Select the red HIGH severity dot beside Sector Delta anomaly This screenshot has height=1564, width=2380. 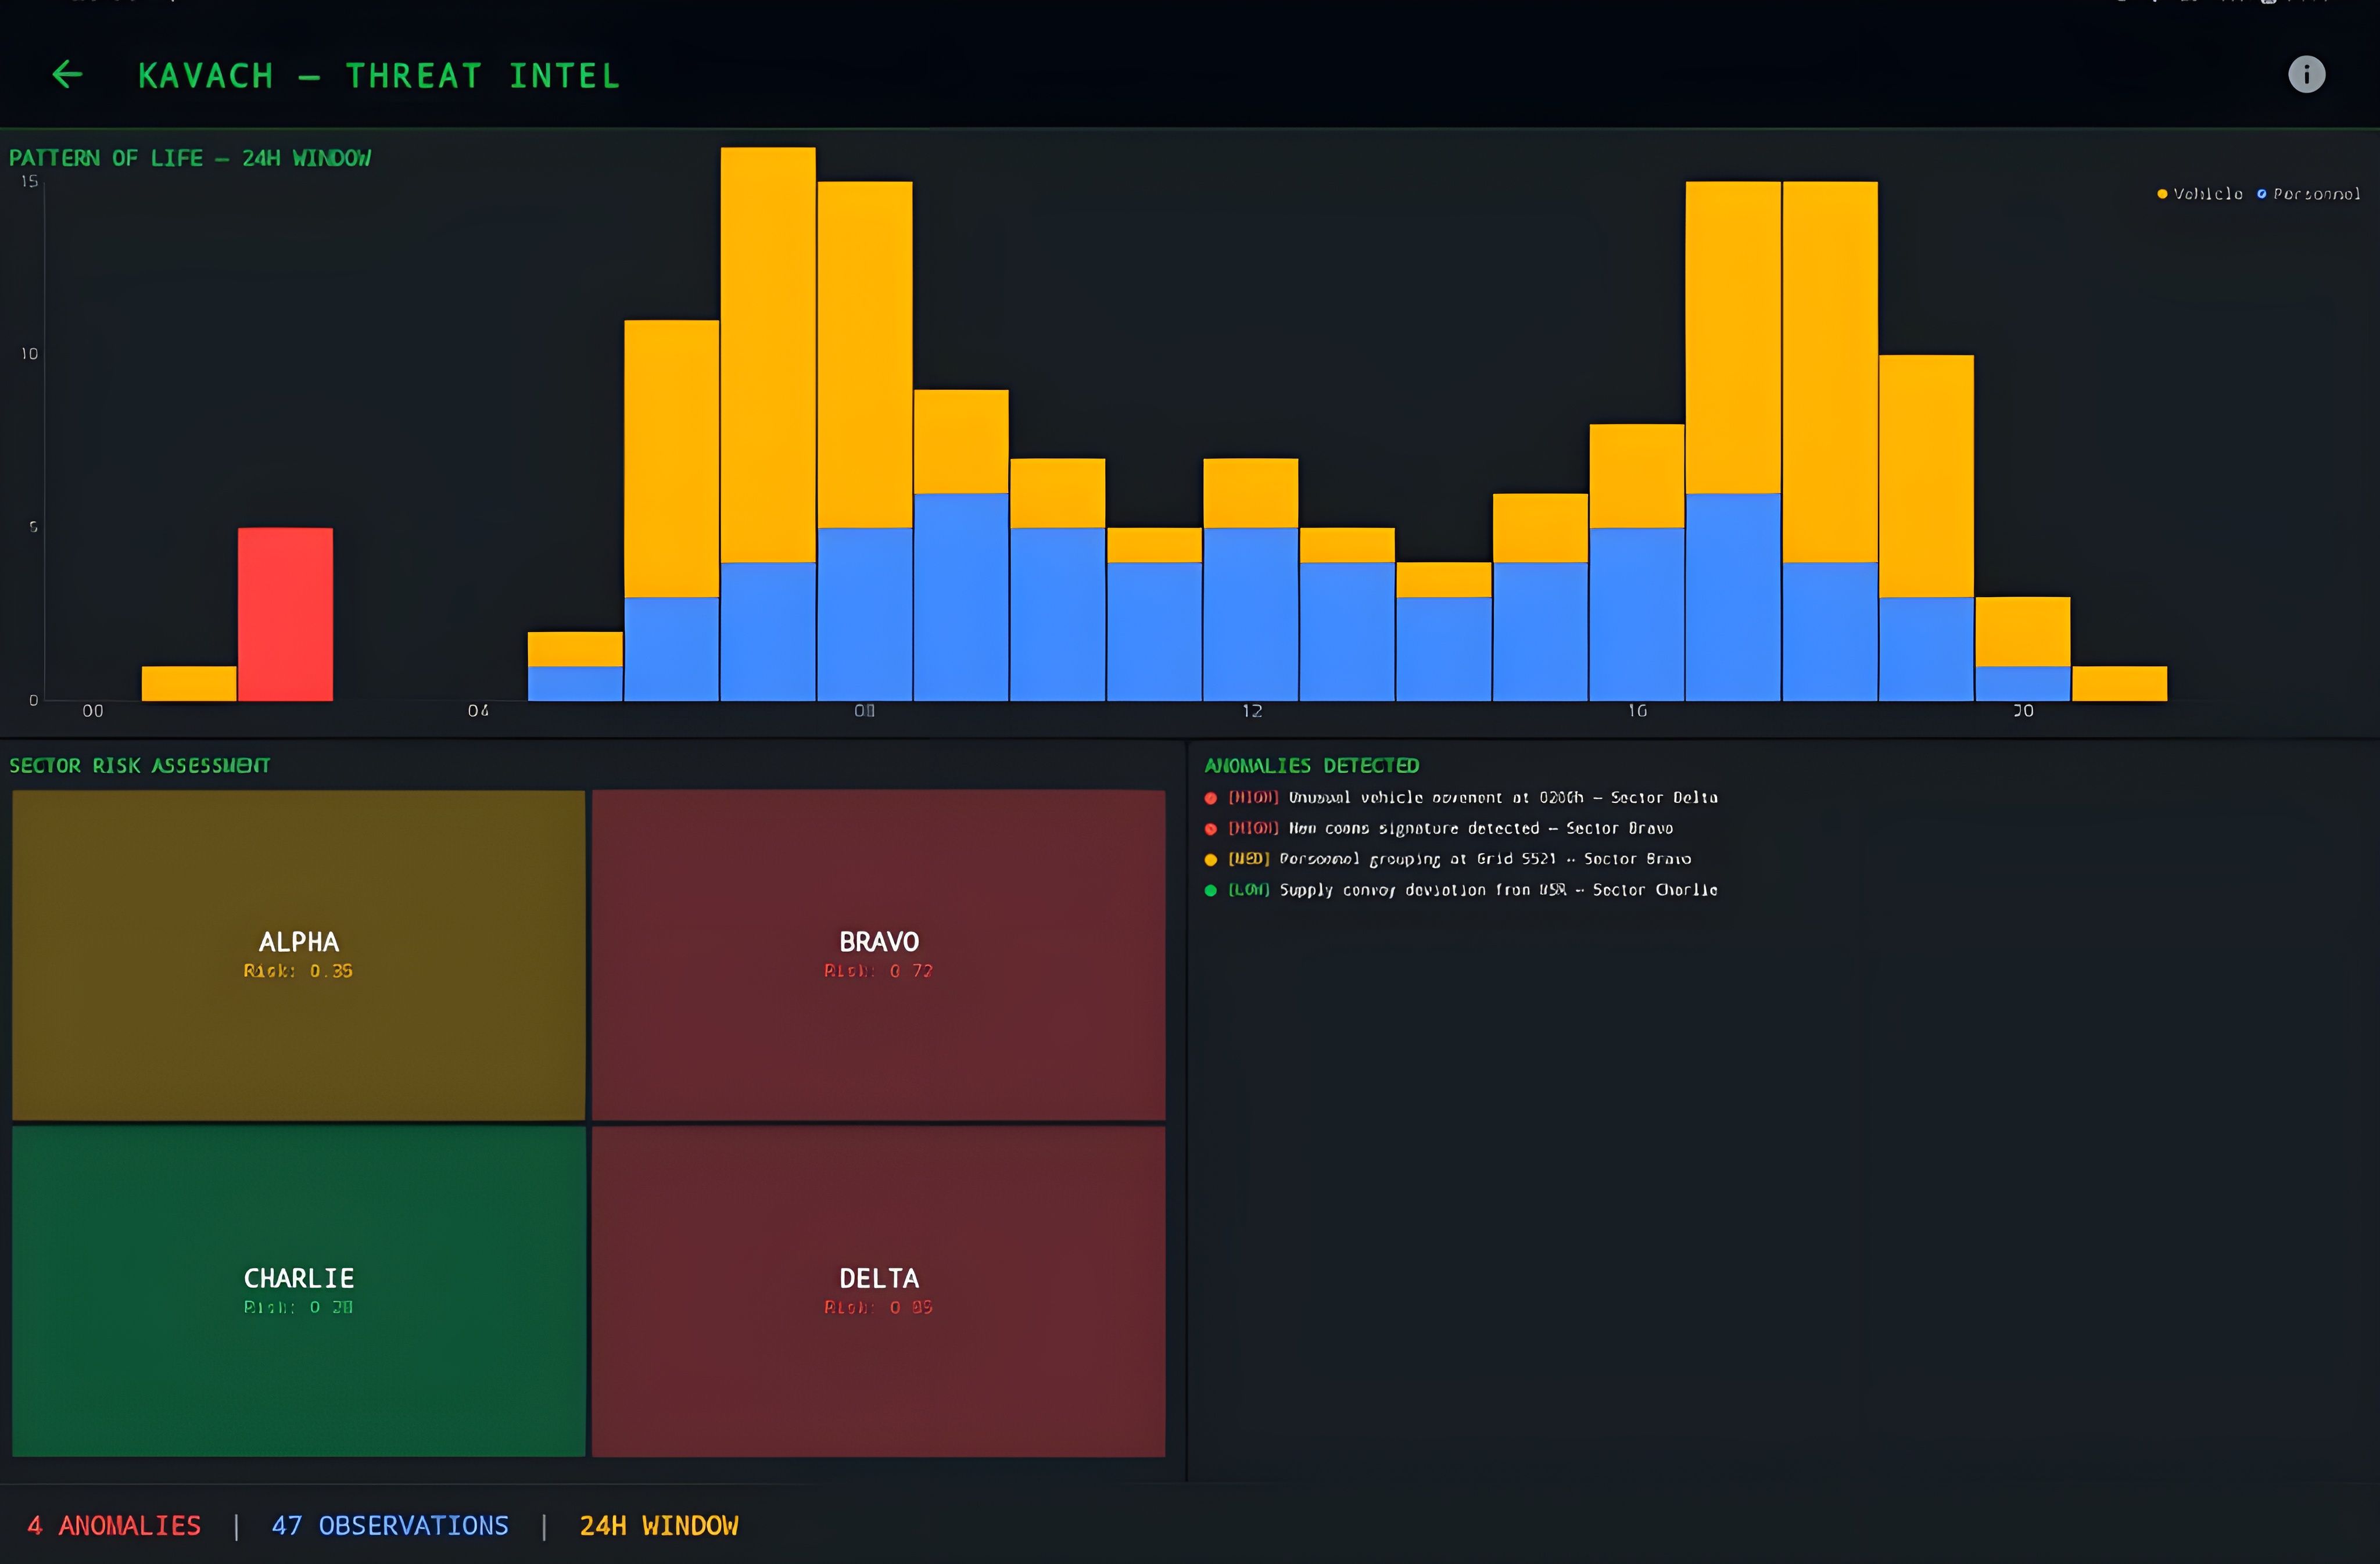tap(1210, 798)
